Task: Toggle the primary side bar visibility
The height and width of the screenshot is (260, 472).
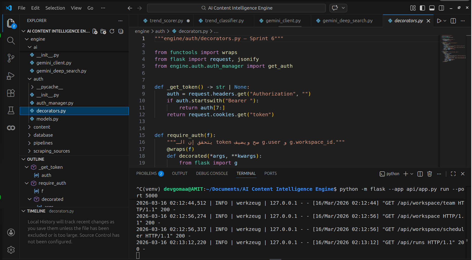Action: pos(422,8)
